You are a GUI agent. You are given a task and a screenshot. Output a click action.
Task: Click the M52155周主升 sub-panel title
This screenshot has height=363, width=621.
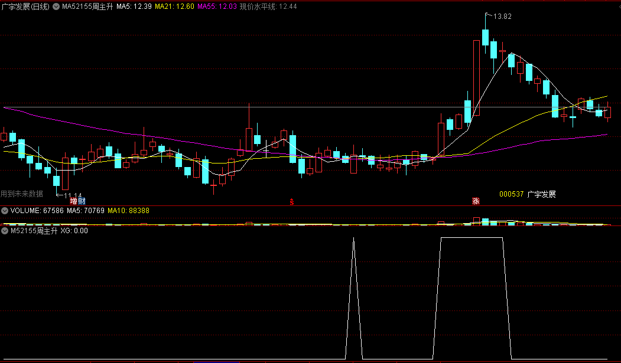click(x=34, y=231)
